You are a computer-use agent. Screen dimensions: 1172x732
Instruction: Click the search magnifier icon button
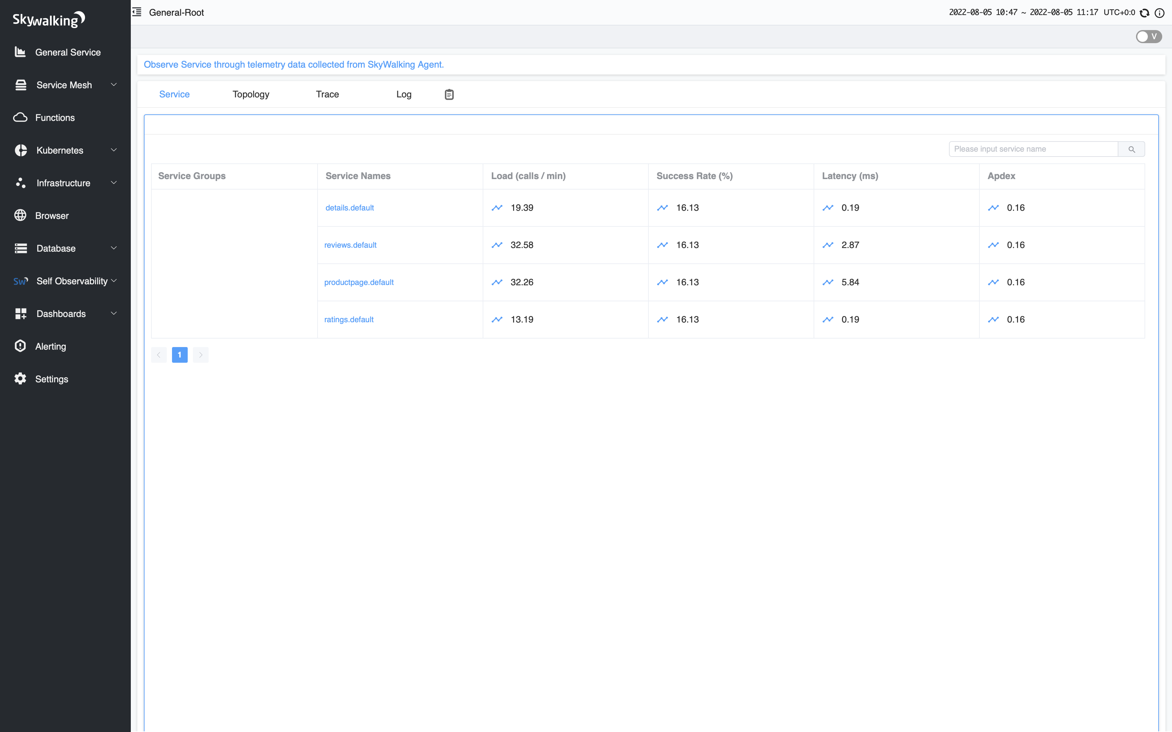pos(1131,149)
